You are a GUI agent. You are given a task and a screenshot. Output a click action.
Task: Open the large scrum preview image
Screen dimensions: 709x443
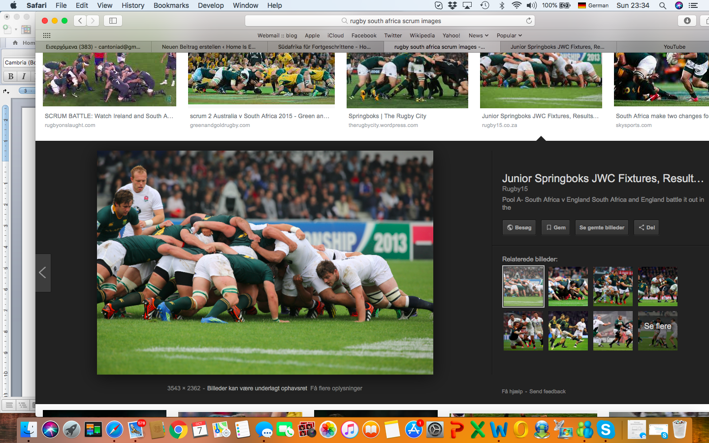click(265, 262)
